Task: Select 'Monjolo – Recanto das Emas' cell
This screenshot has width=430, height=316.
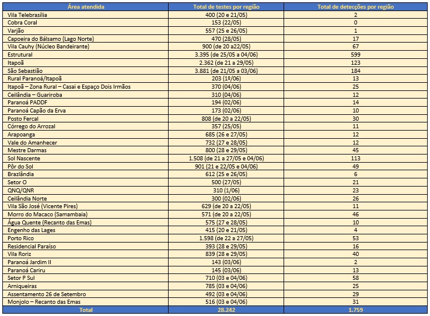Action: pyautogui.click(x=86, y=302)
